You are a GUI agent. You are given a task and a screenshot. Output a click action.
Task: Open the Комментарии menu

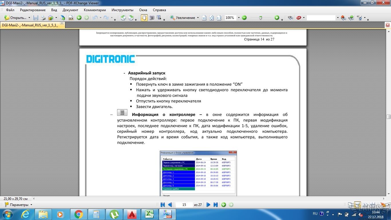pyautogui.click(x=95, y=10)
